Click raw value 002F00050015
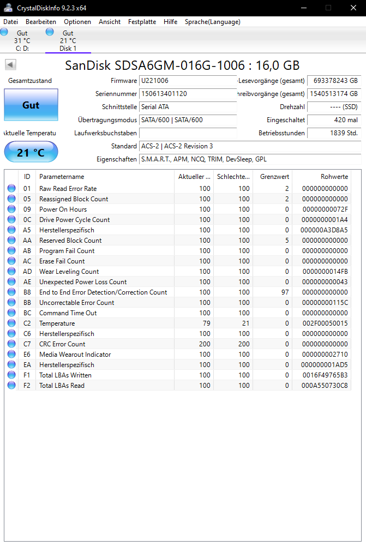 (325, 323)
